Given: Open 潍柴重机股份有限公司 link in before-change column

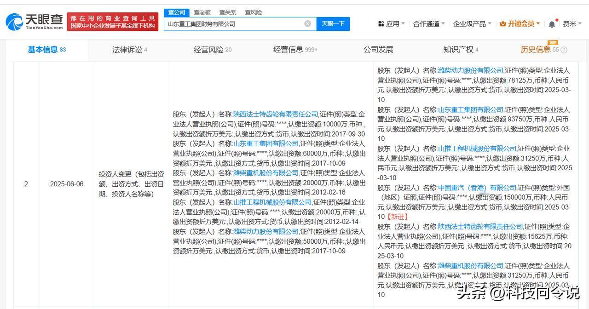Looking at the screenshot, I should 266,173.
